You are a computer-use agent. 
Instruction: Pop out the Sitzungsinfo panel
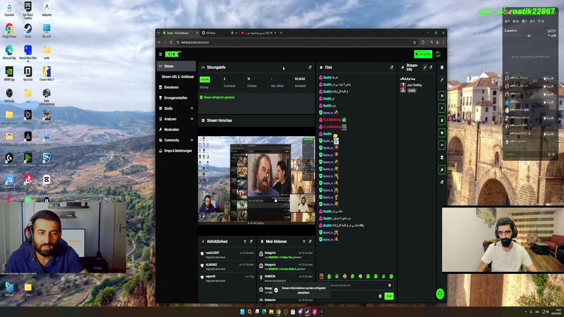[x=310, y=67]
